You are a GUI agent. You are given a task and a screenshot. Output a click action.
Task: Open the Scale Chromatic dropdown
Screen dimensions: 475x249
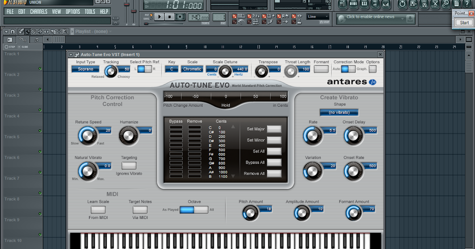click(192, 69)
